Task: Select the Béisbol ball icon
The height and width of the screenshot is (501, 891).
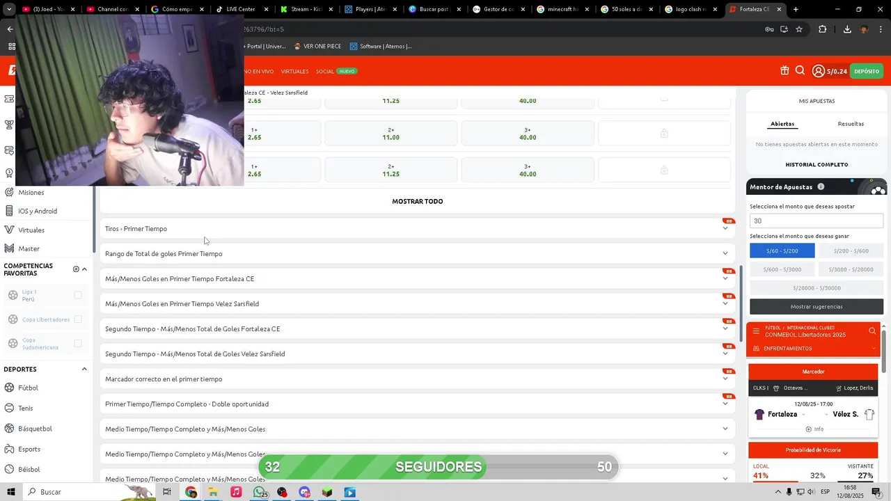Action: tap(10, 469)
